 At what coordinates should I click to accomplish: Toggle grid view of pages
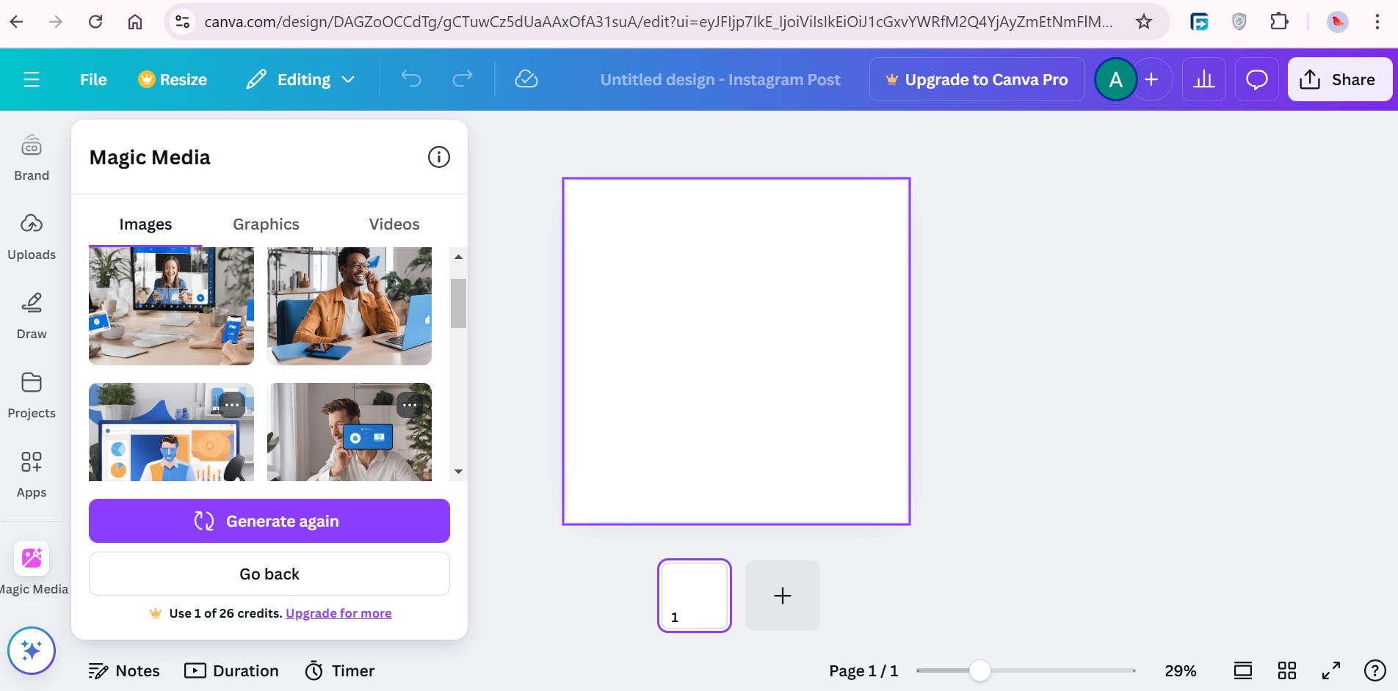tap(1286, 670)
